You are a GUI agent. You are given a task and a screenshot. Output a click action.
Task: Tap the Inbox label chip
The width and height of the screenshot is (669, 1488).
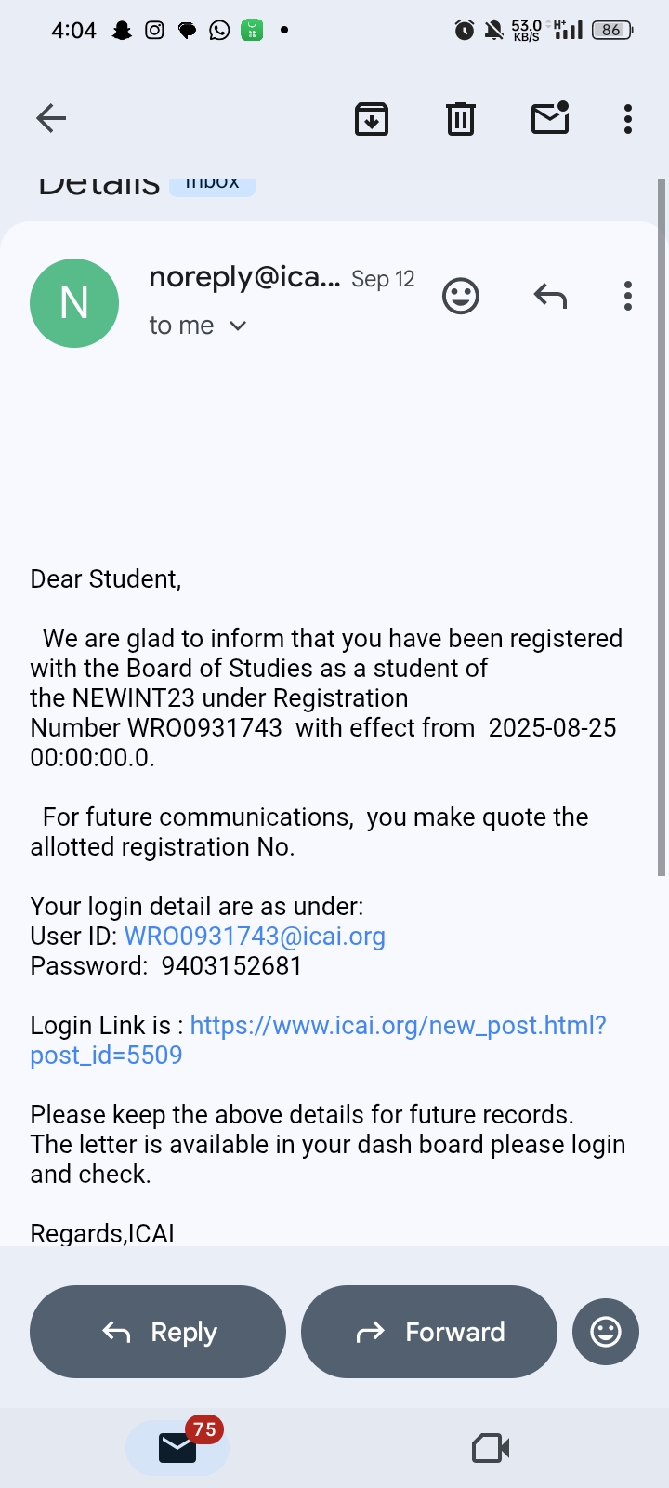(212, 184)
